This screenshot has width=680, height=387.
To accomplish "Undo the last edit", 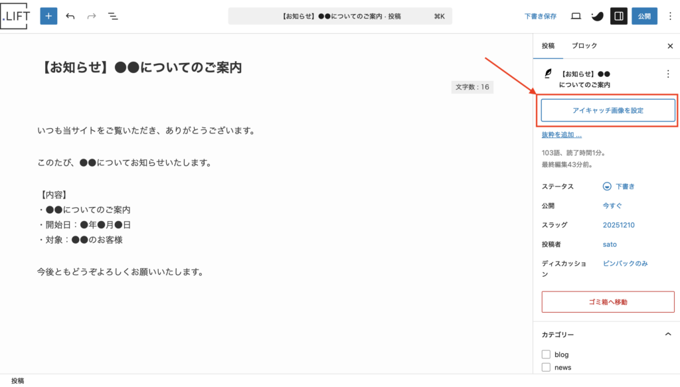I will pos(70,16).
